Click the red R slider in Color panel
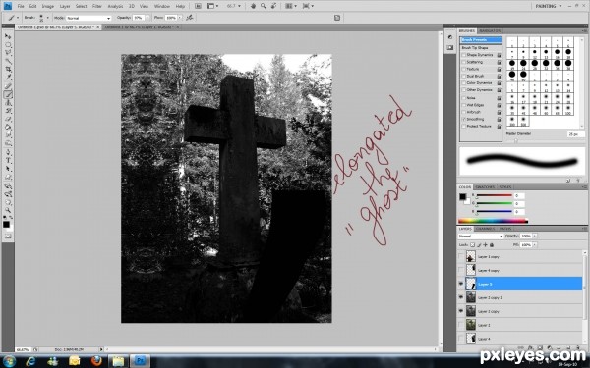This screenshot has width=590, height=368. (x=495, y=196)
